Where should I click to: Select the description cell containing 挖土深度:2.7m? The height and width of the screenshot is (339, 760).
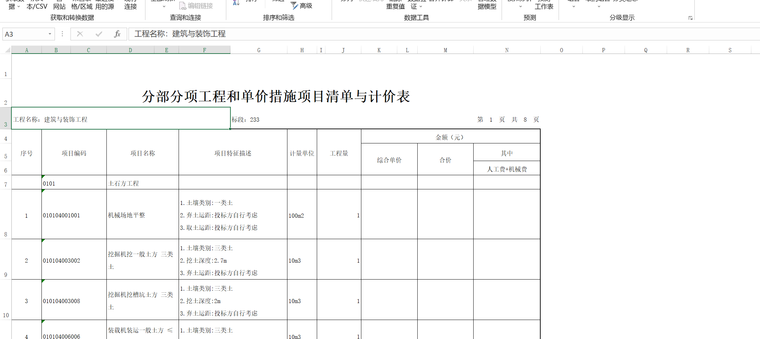[233, 259]
